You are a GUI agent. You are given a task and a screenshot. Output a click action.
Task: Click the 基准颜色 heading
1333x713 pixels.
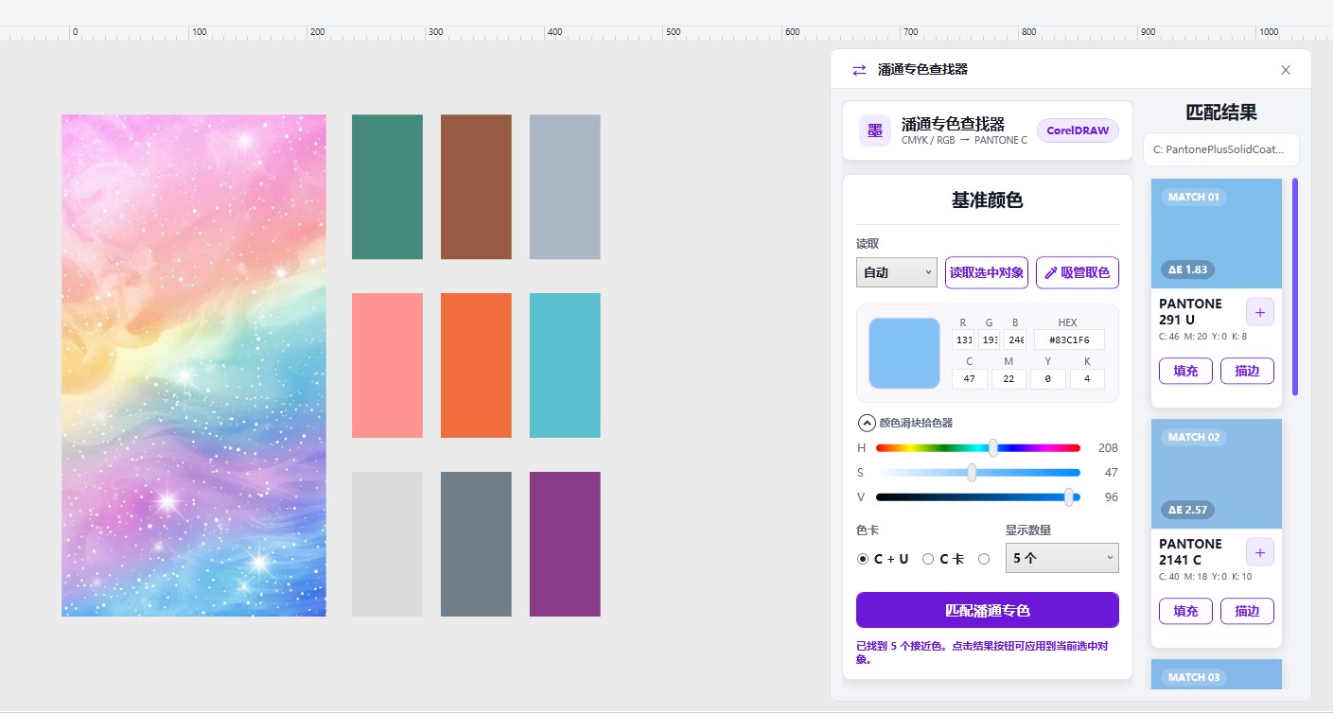point(987,200)
